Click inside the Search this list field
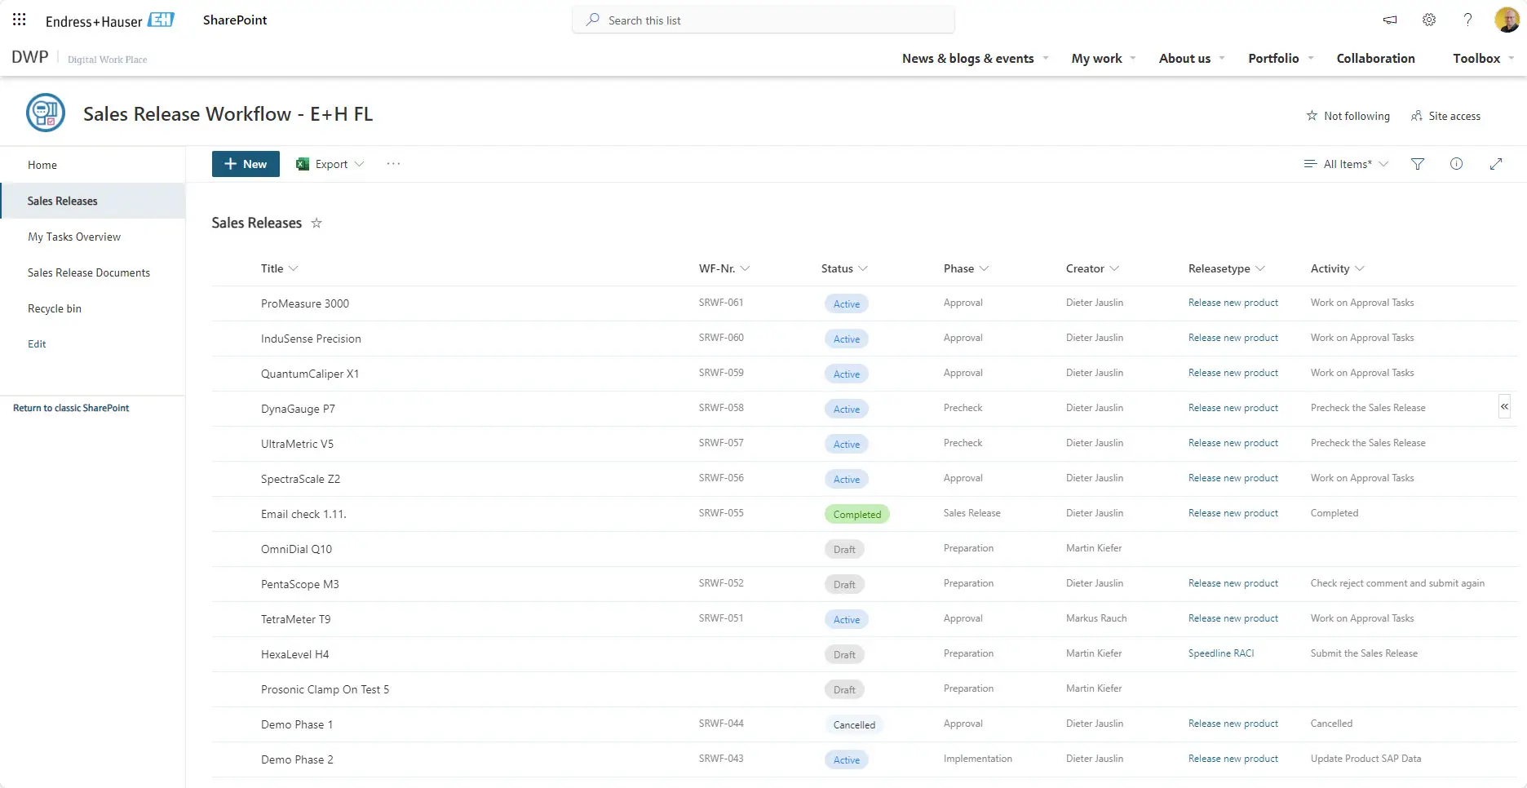Viewport: 1527px width, 788px height. pos(763,20)
